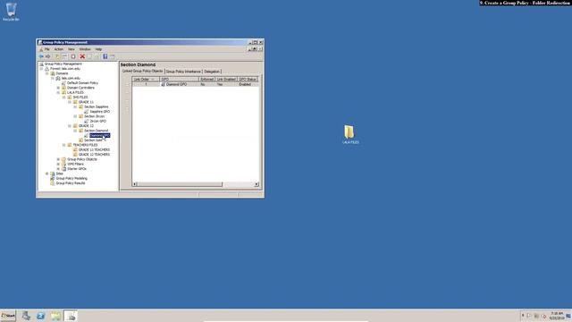Viewport: 572px width, 322px height.
Task: Select Group Policy Modeling node
Action: coord(71,178)
